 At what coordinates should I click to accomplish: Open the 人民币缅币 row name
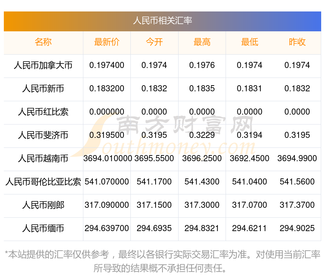tap(43, 228)
